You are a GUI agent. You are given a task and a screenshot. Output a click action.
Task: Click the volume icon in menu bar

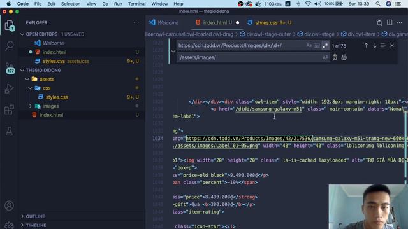point(317,4)
